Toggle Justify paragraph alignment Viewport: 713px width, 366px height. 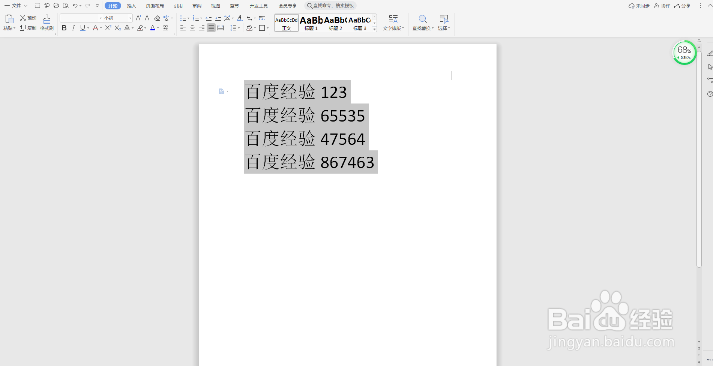click(211, 28)
